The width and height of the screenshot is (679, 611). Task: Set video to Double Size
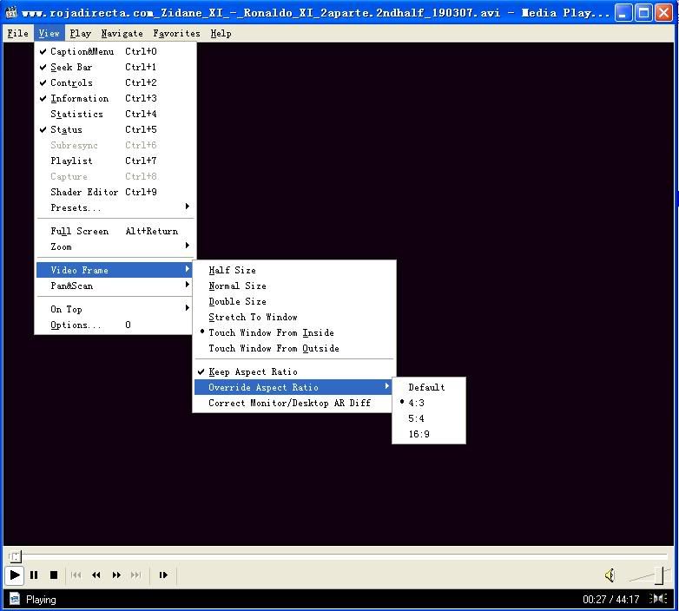[x=294, y=301]
